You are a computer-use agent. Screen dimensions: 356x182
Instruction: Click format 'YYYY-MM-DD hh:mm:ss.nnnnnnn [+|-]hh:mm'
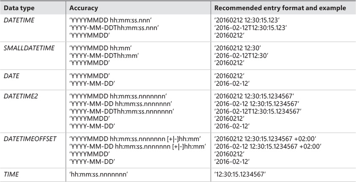coord(137,147)
